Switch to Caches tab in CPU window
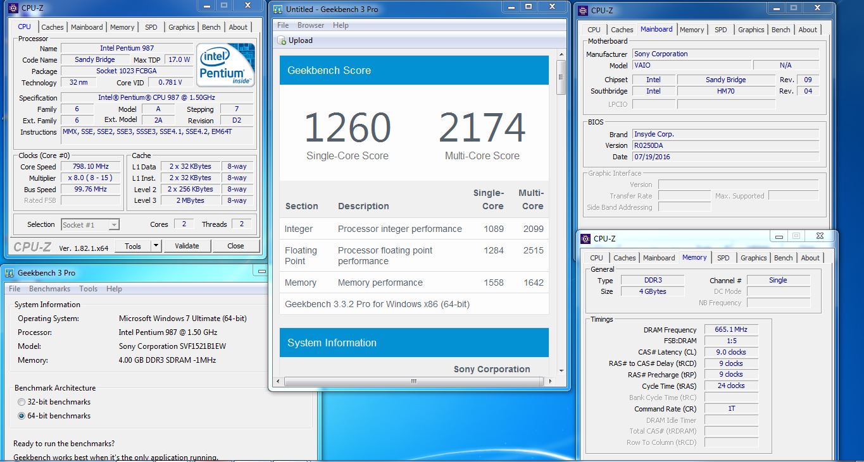 tap(53, 27)
